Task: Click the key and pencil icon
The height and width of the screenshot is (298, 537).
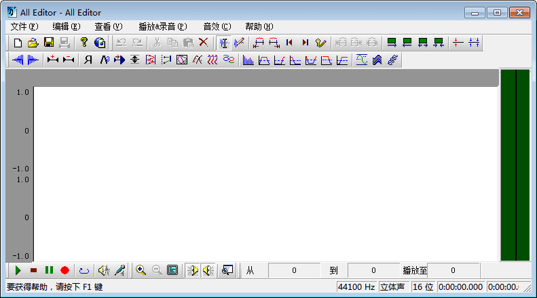Action: 321,43
